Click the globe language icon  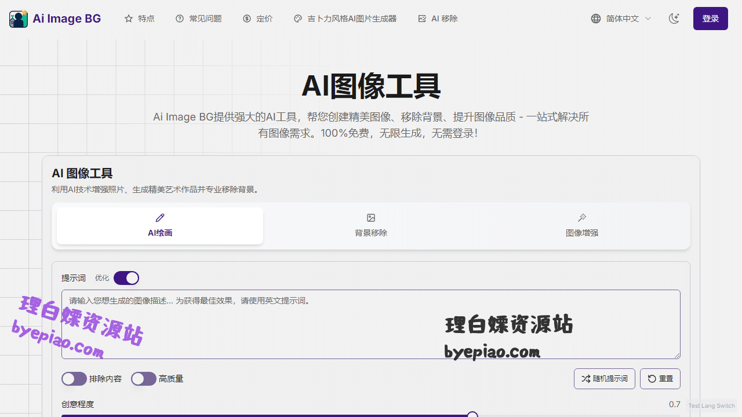click(596, 19)
